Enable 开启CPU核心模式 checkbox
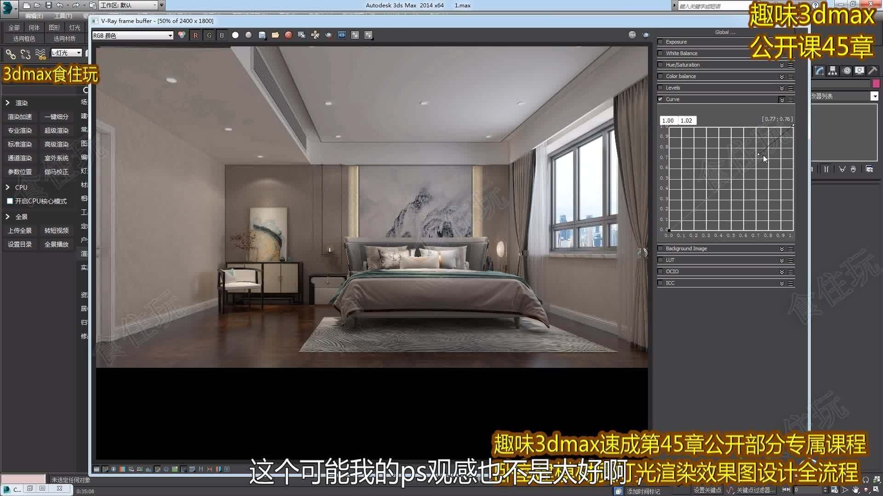 coord(10,201)
